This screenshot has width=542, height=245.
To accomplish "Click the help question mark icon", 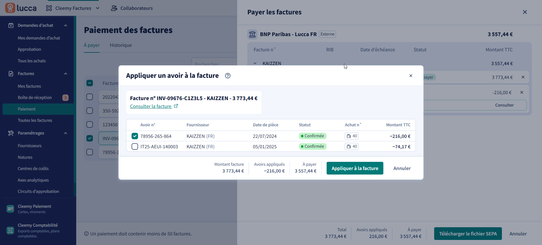I will (x=228, y=76).
